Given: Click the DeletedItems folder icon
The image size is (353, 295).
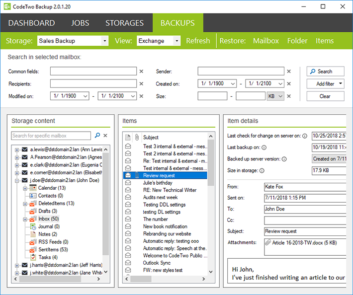Looking at the screenshot, I should pos(33,203).
